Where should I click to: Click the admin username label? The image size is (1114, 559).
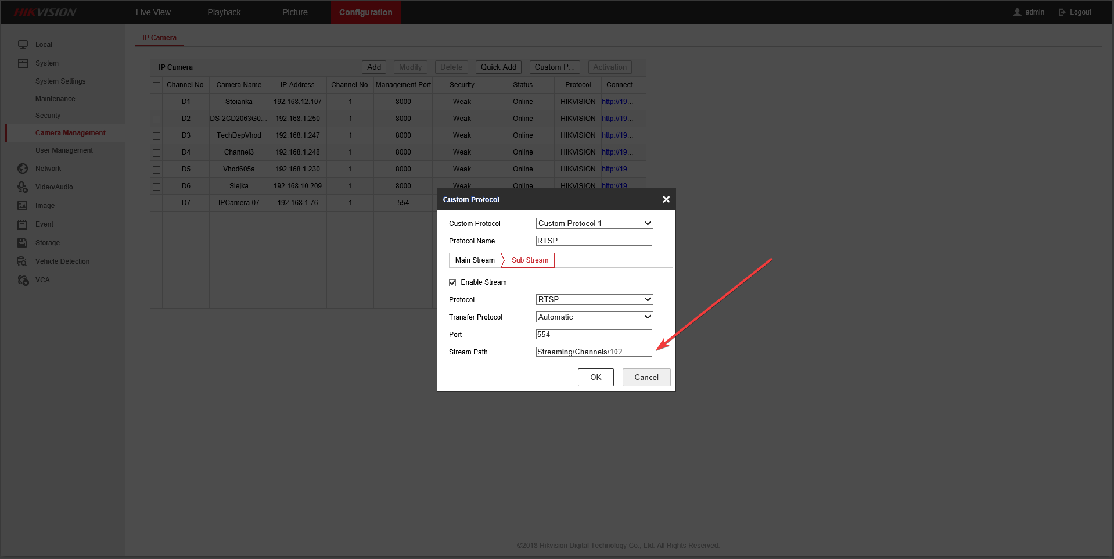pos(1035,12)
